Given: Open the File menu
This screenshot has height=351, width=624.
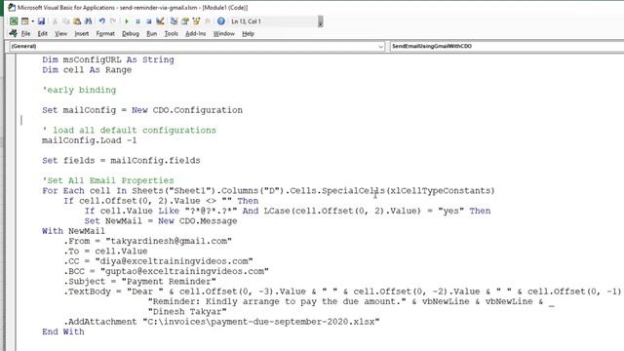Looking at the screenshot, I should click(x=26, y=34).
